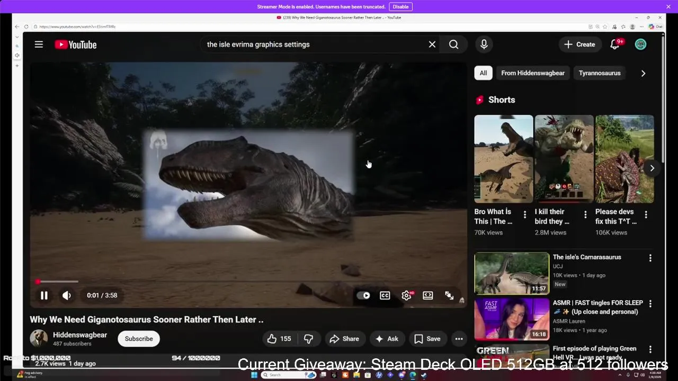Click the browser address bar URL
The width and height of the screenshot is (678, 381).
(x=77, y=26)
